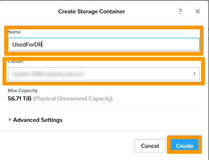Click the Name field label
This screenshot has width=209, height=160.
14,32
